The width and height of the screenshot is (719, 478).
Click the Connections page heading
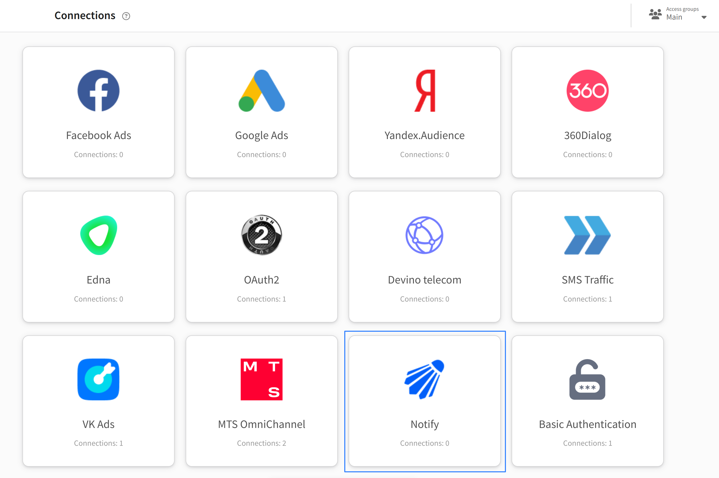(x=85, y=15)
